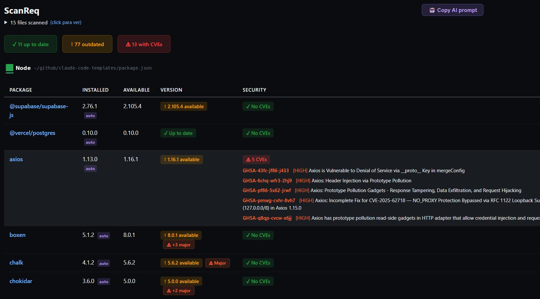The width and height of the screenshot is (540, 299).
Task: Click the 5.6.2 available badge
Action: point(181,263)
